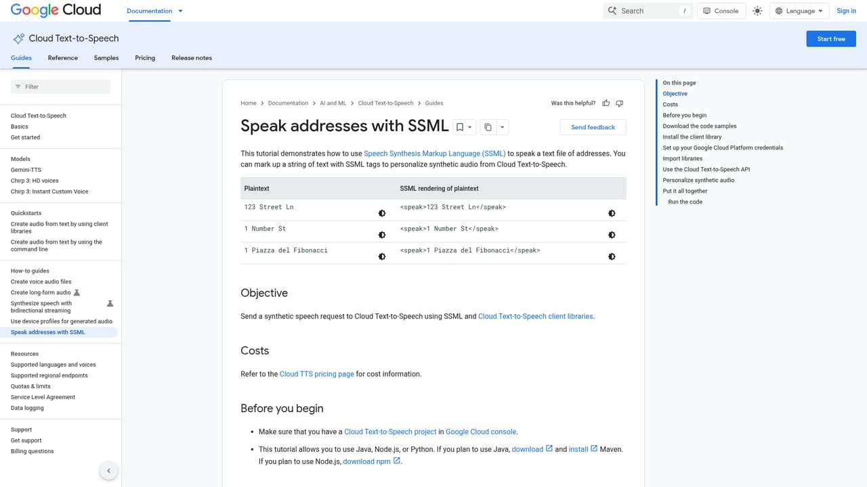Image resolution: width=867 pixels, height=487 pixels.
Task: Open Google Cloud console link
Action: [481, 432]
